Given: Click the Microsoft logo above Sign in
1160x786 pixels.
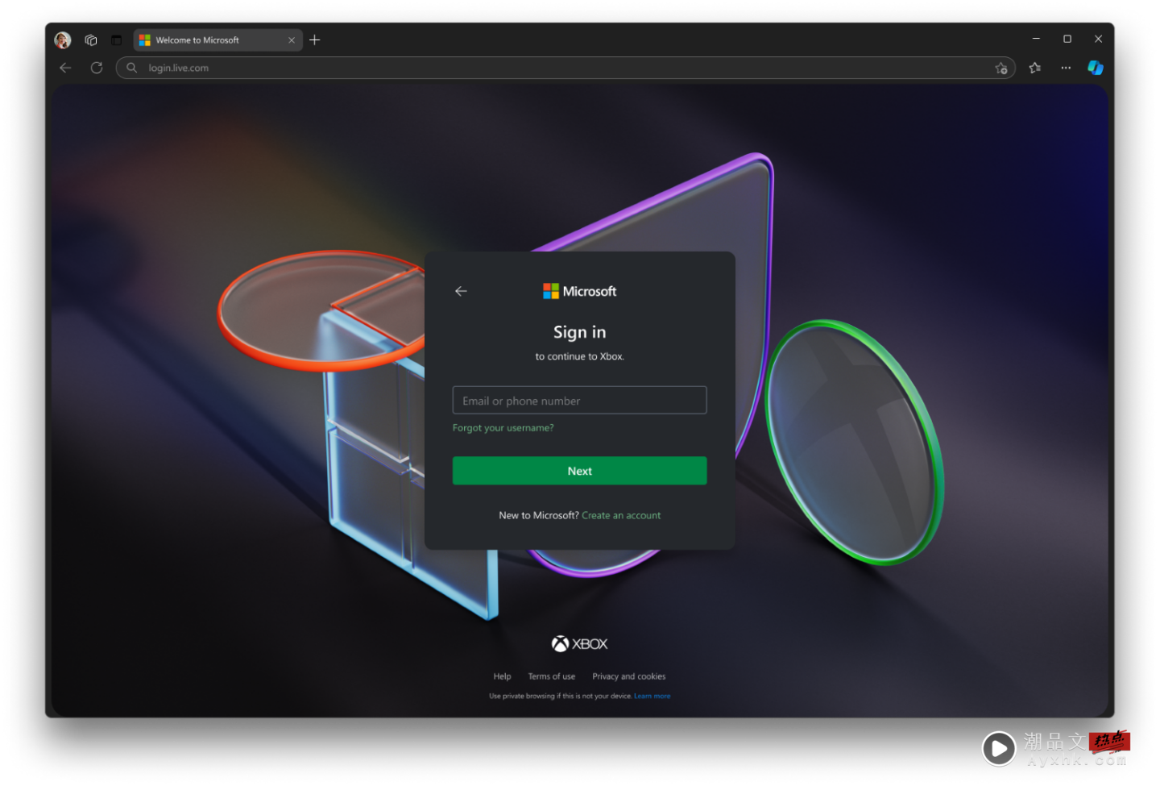Looking at the screenshot, I should click(x=579, y=291).
